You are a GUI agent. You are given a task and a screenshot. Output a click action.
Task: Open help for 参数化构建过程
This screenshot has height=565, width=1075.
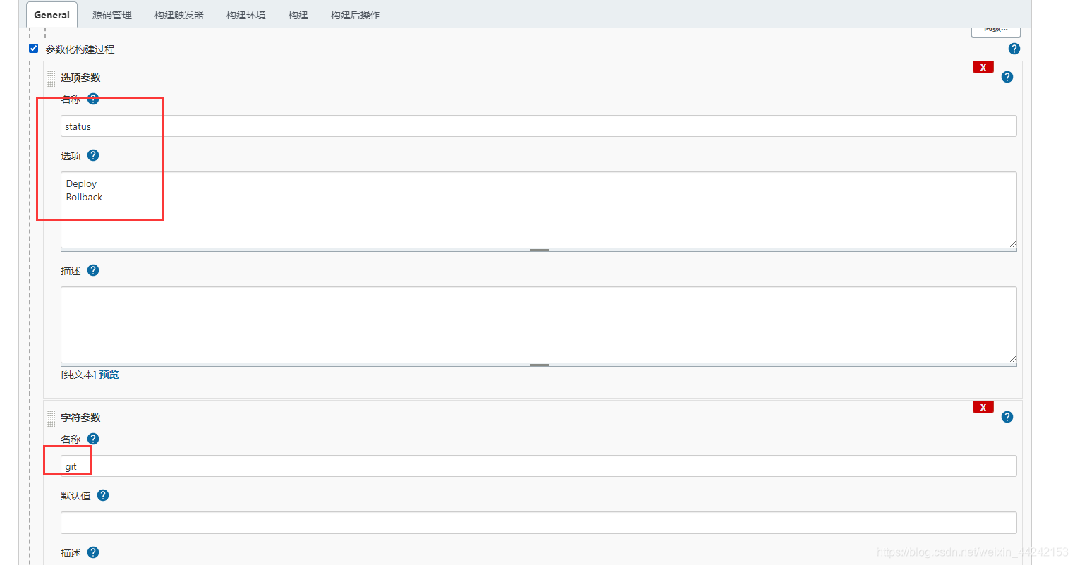click(1014, 49)
